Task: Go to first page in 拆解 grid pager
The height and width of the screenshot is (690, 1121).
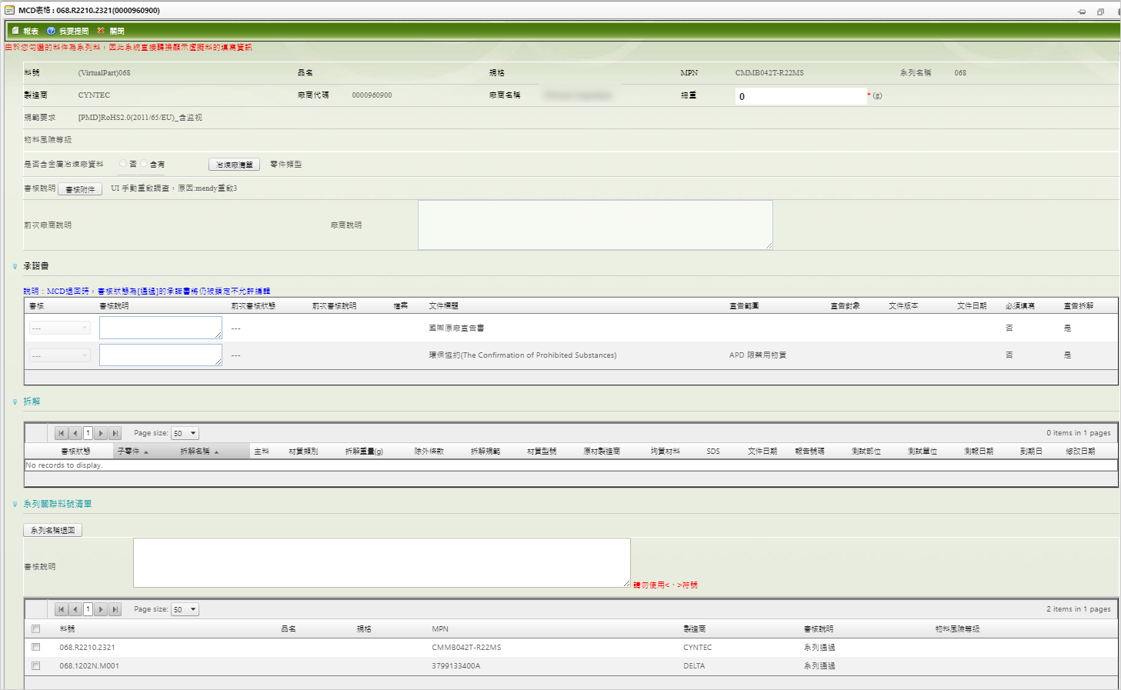Action: tap(62, 433)
